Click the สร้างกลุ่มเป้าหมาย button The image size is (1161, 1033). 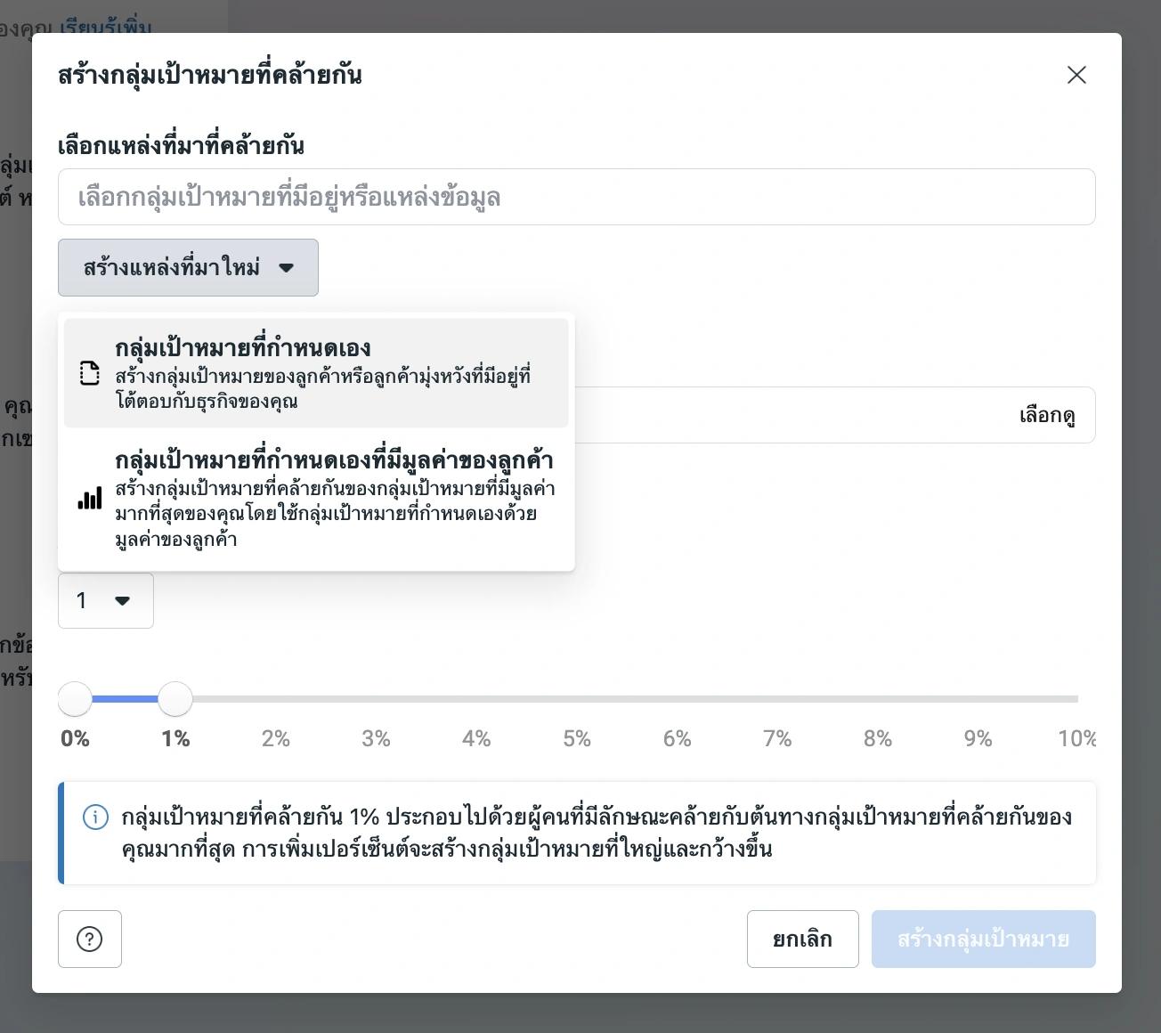[x=983, y=939]
